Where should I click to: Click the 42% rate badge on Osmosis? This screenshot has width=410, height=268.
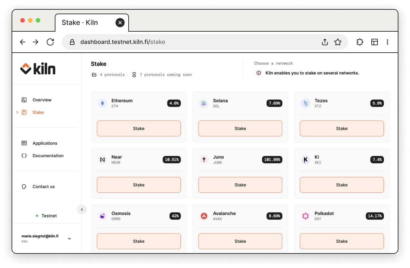175,216
